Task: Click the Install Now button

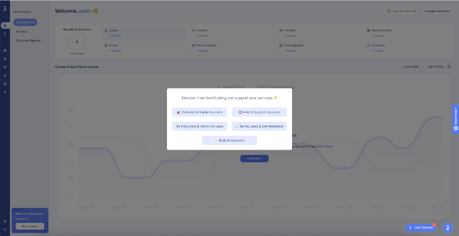Action: coord(254,158)
